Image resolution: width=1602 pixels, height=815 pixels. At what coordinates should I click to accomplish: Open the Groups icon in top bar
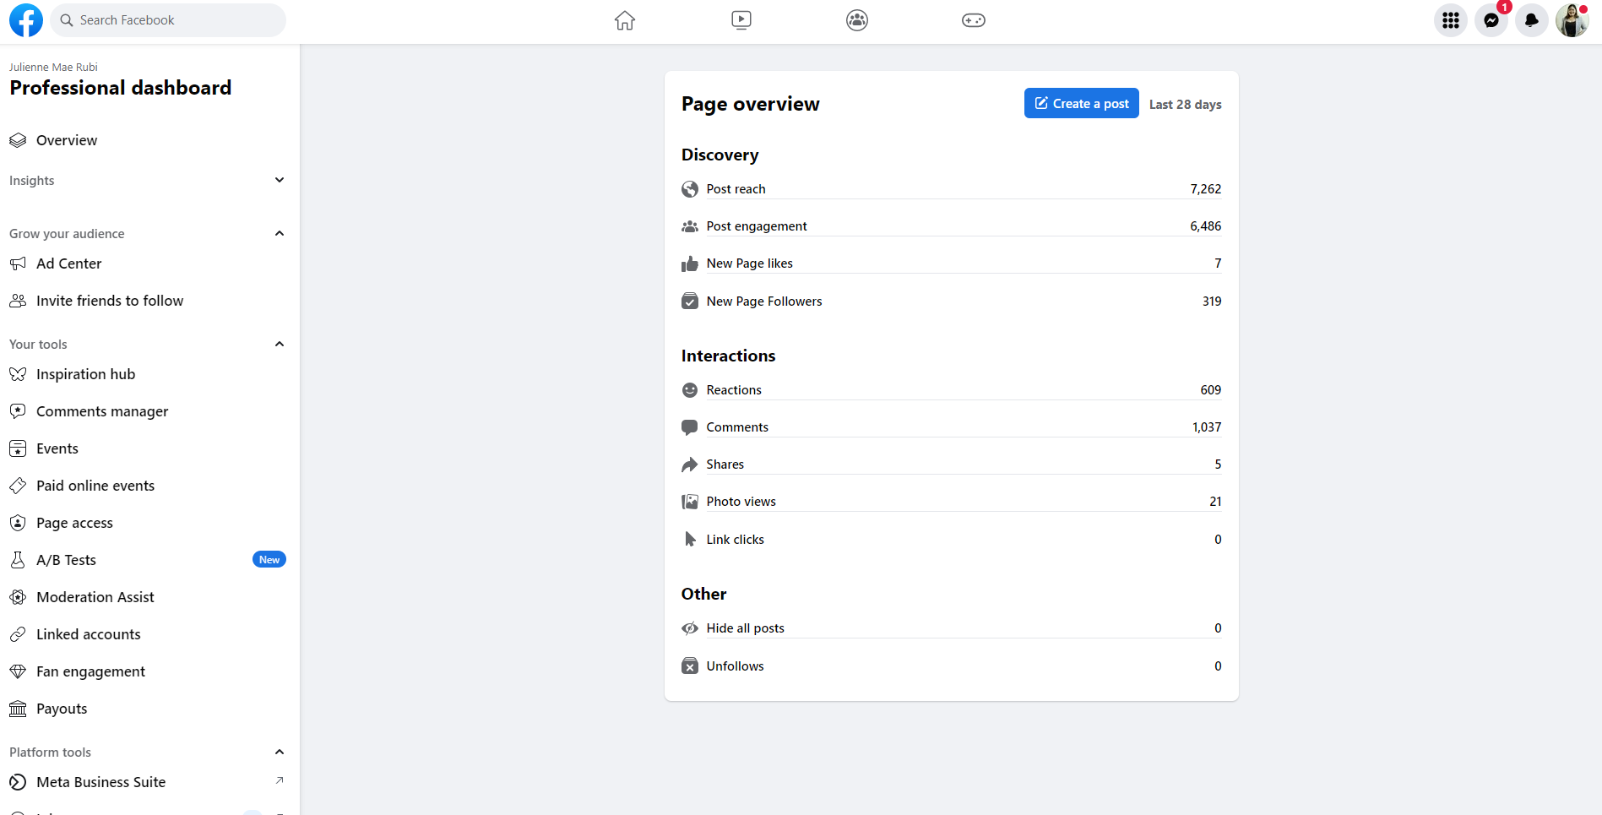[x=857, y=20]
